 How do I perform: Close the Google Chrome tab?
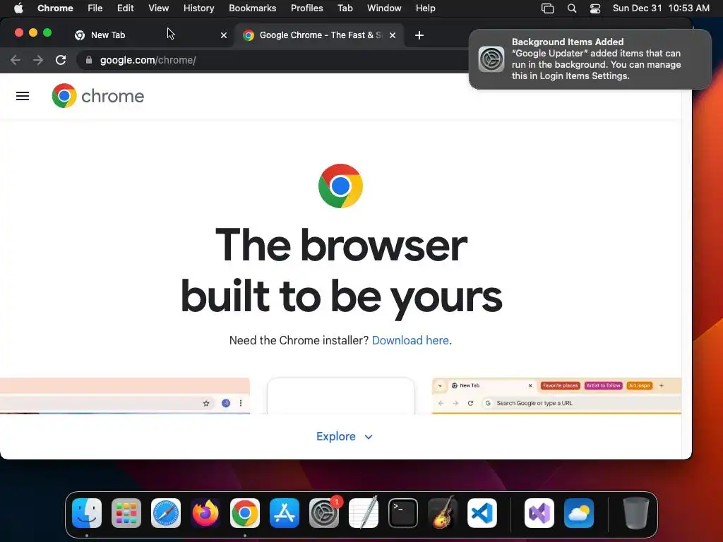tap(393, 35)
